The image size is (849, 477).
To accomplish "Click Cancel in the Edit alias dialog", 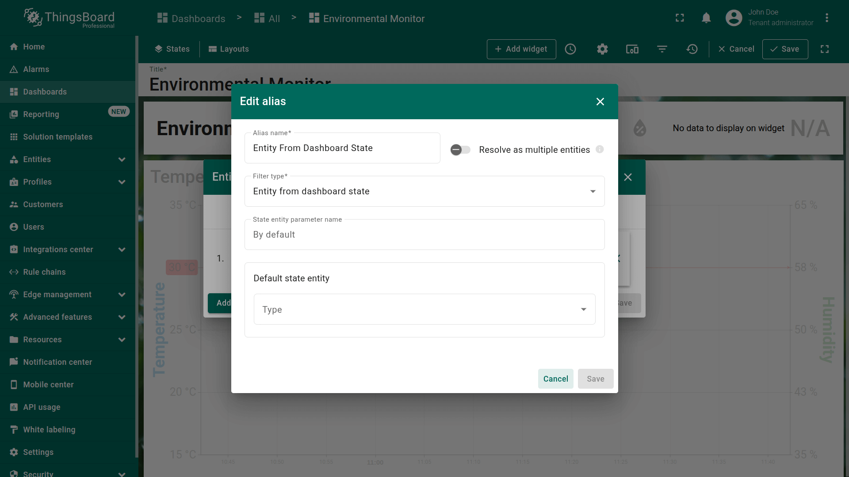I will click(x=555, y=379).
